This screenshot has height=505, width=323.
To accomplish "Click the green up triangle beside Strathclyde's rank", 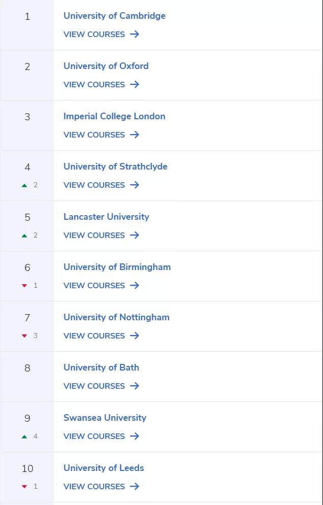I will coord(24,185).
